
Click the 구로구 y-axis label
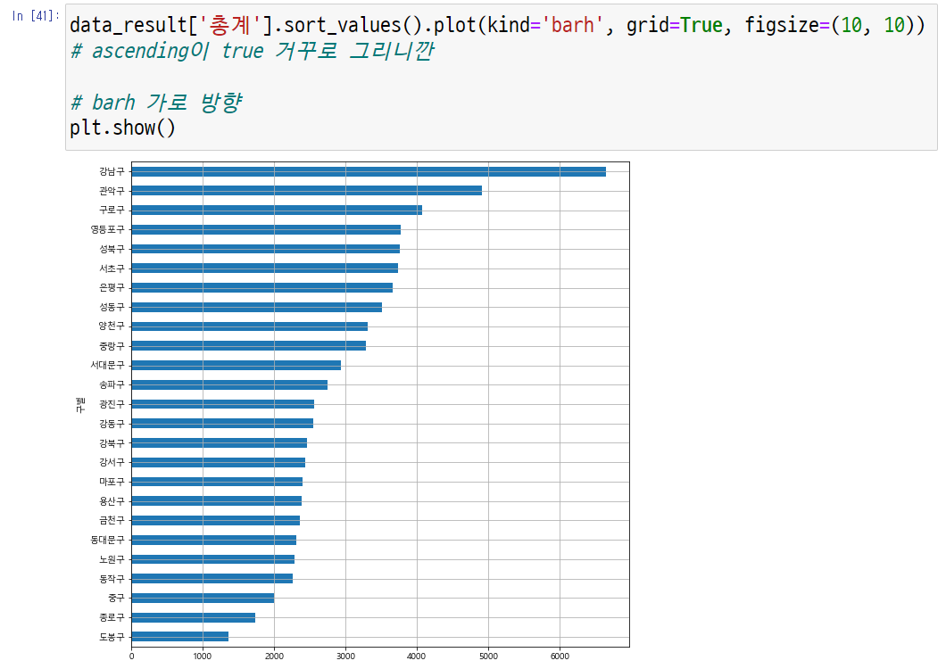[x=112, y=211]
